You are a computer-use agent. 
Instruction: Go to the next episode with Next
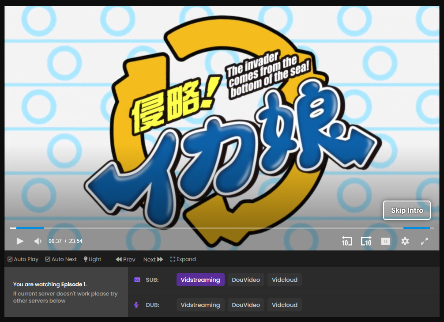tap(153, 259)
